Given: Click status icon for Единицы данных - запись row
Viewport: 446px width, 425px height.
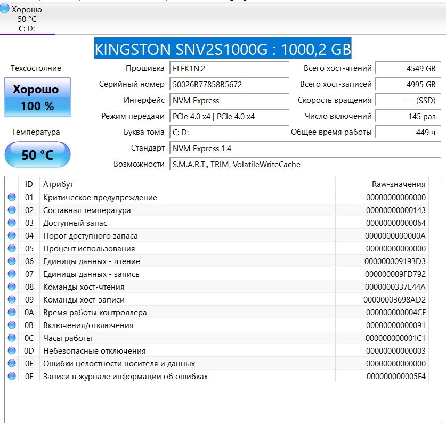Looking at the screenshot, I should point(12,274).
